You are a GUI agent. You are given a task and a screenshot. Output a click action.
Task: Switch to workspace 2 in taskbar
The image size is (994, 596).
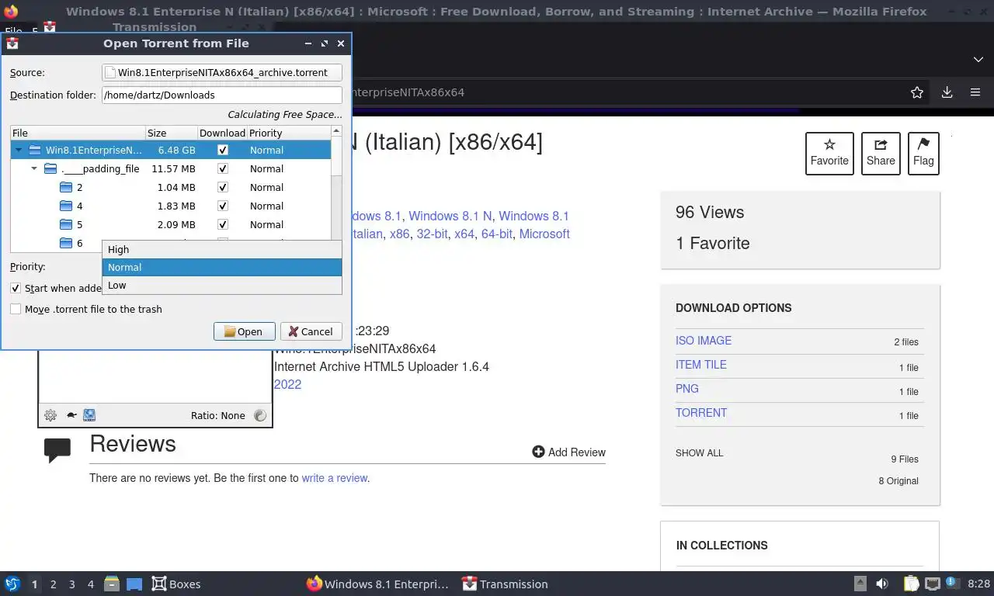(x=53, y=584)
